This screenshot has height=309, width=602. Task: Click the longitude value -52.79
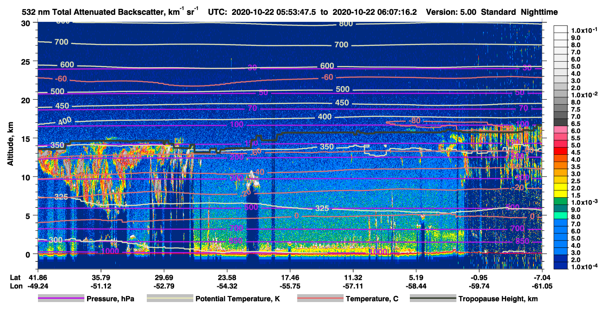click(x=163, y=286)
